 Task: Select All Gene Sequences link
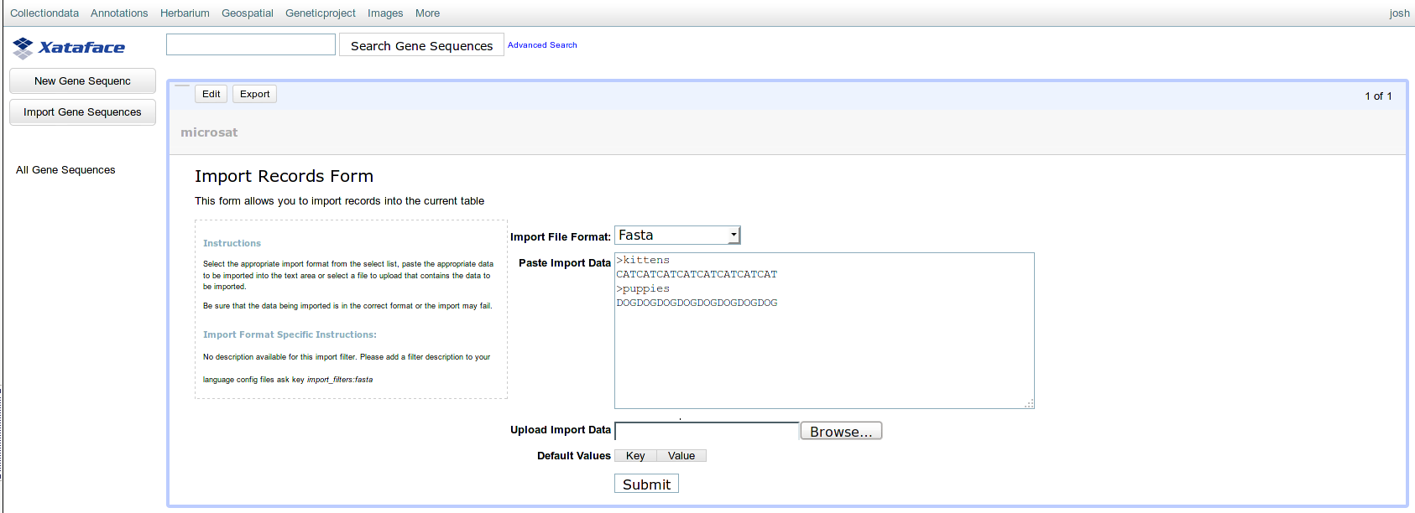click(65, 170)
